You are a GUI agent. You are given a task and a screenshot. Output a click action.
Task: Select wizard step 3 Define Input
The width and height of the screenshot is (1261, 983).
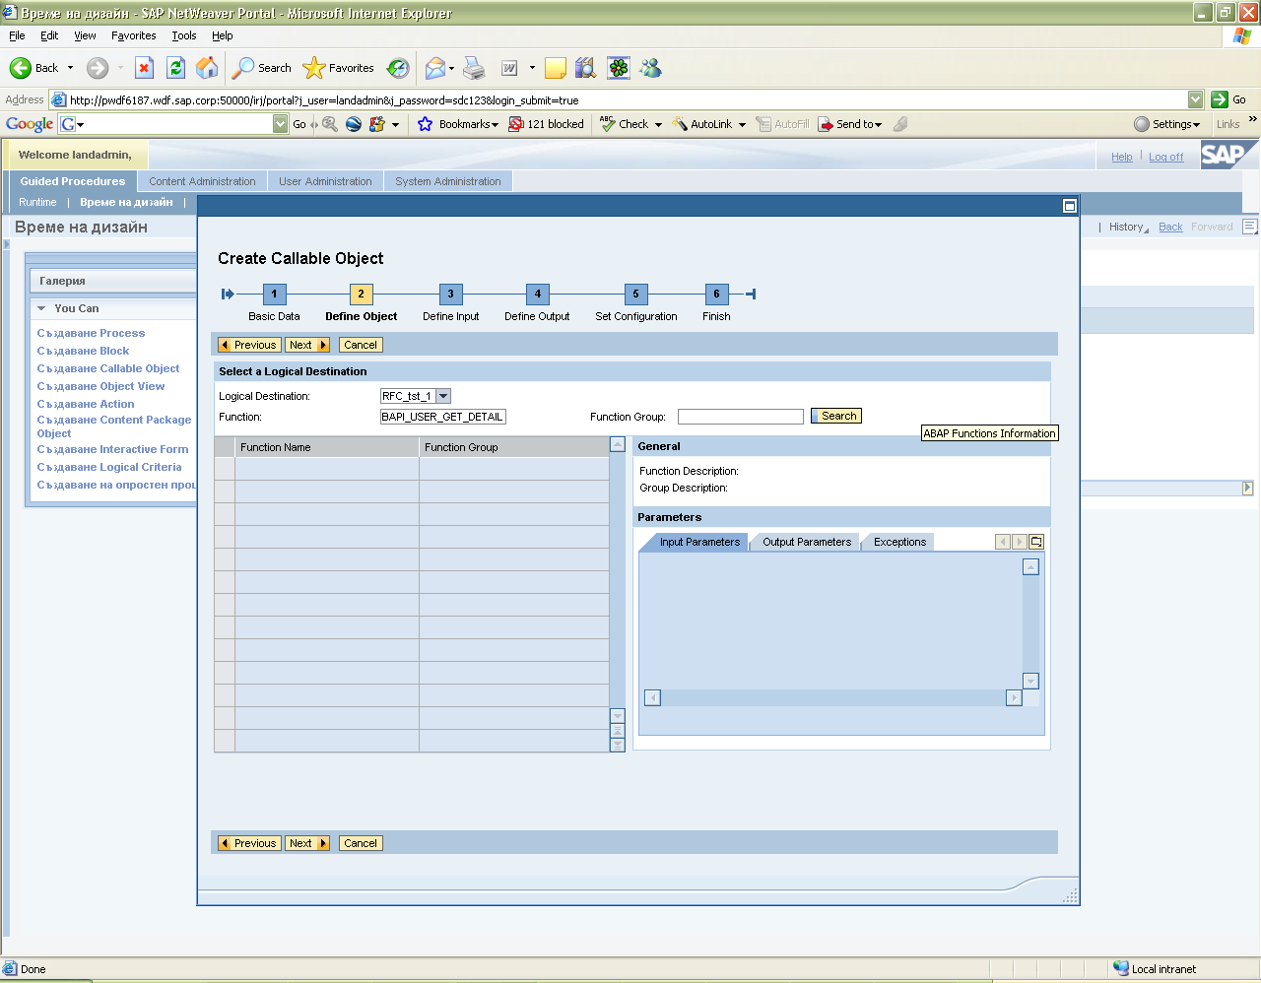[450, 294]
